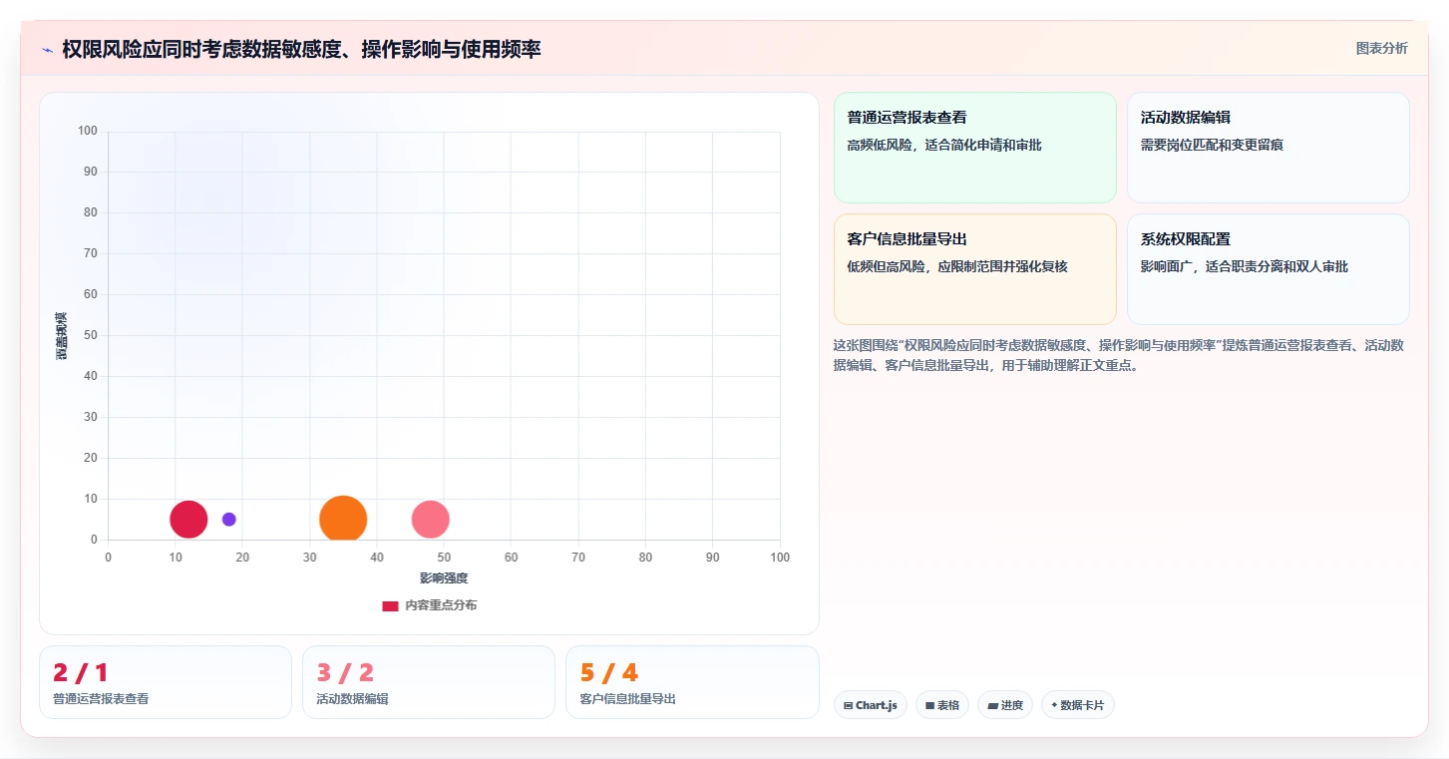Select the crimson bubble on the chart

[188, 519]
